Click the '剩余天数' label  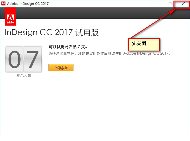(x=24, y=75)
